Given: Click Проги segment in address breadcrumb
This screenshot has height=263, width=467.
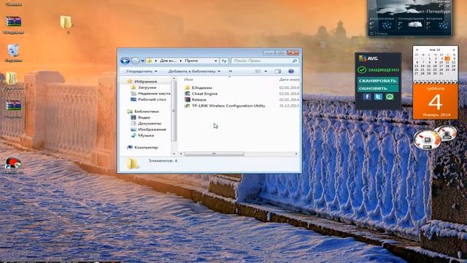Looking at the screenshot, I should point(191,61).
